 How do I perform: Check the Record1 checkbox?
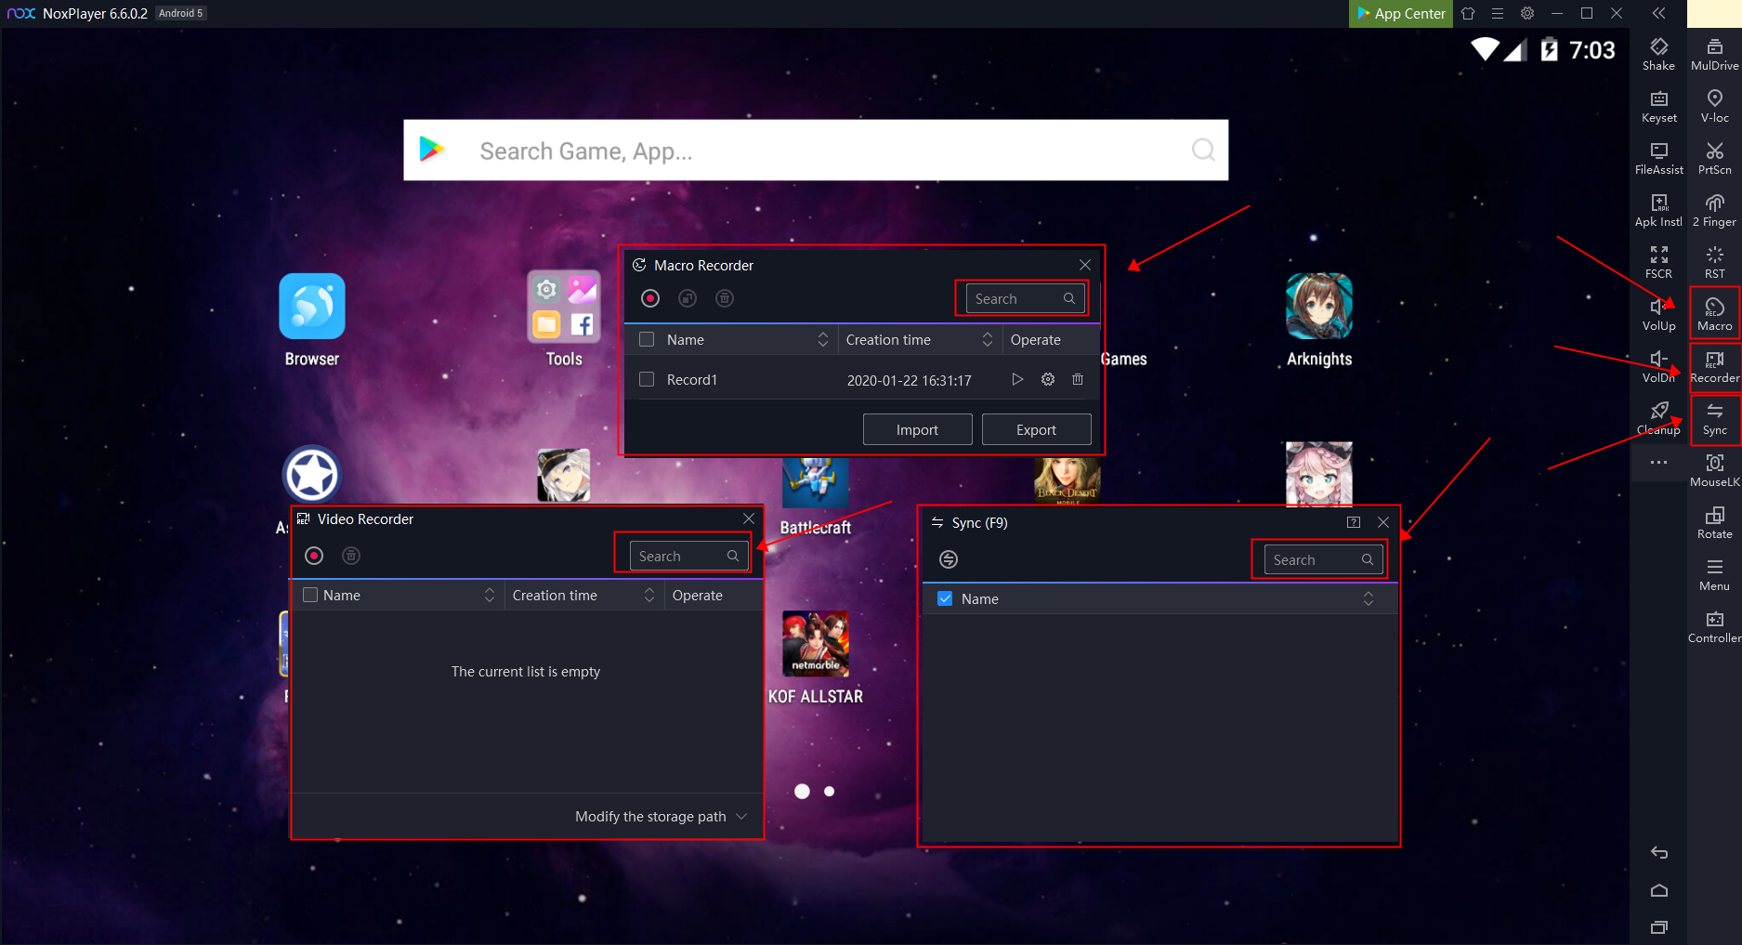647,379
